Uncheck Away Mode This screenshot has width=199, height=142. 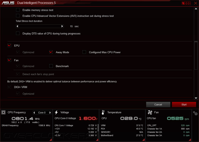(51, 52)
